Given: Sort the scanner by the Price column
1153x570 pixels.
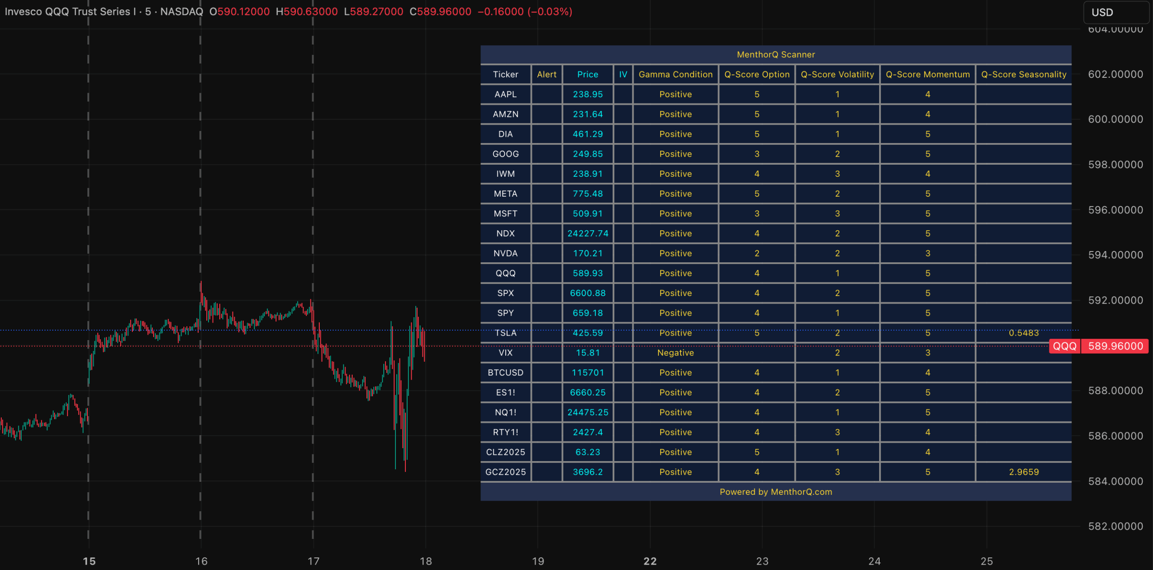Looking at the screenshot, I should pos(588,74).
